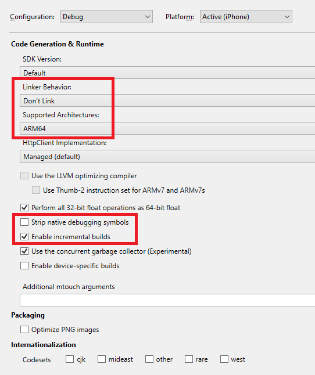Toggle Use Thumb-2 instruction set checkbox
The width and height of the screenshot is (315, 375).
click(x=36, y=190)
